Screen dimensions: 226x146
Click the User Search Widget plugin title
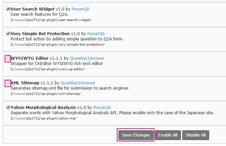(33, 9)
